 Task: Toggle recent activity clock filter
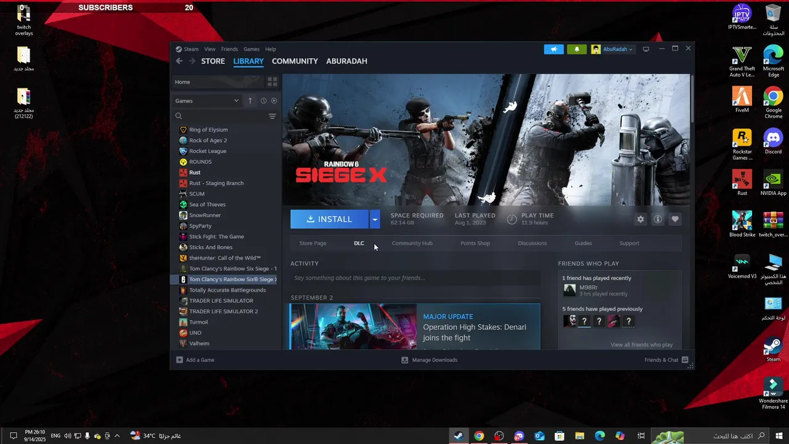[263, 101]
